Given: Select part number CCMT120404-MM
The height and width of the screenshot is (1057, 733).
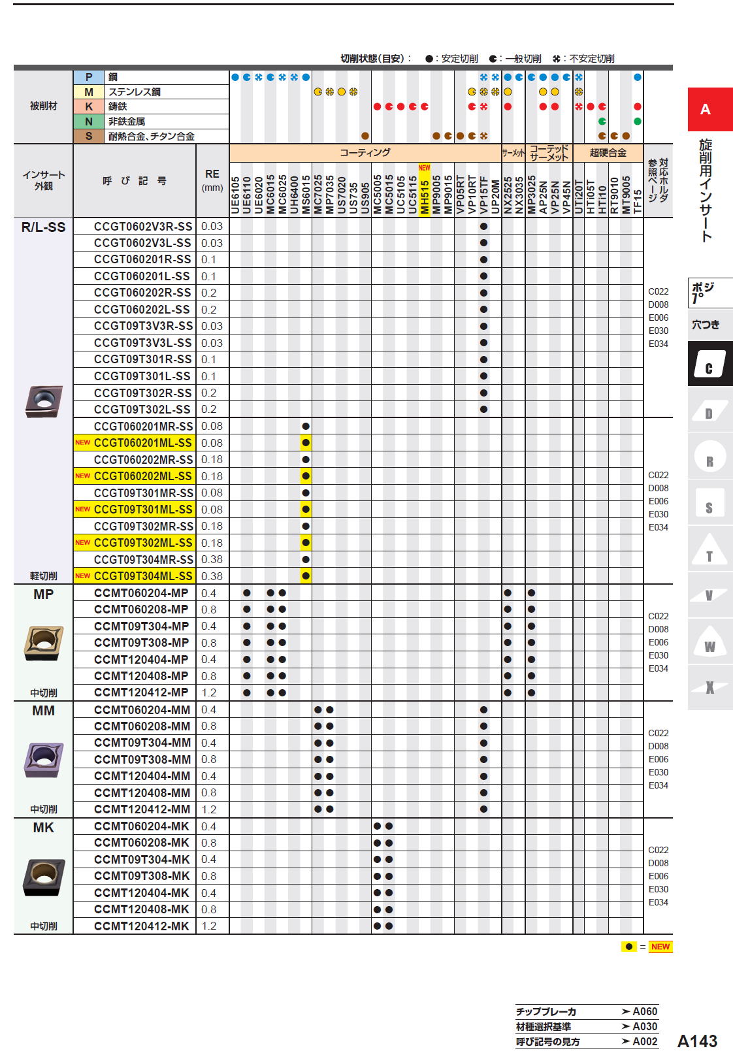Looking at the screenshot, I should [142, 776].
